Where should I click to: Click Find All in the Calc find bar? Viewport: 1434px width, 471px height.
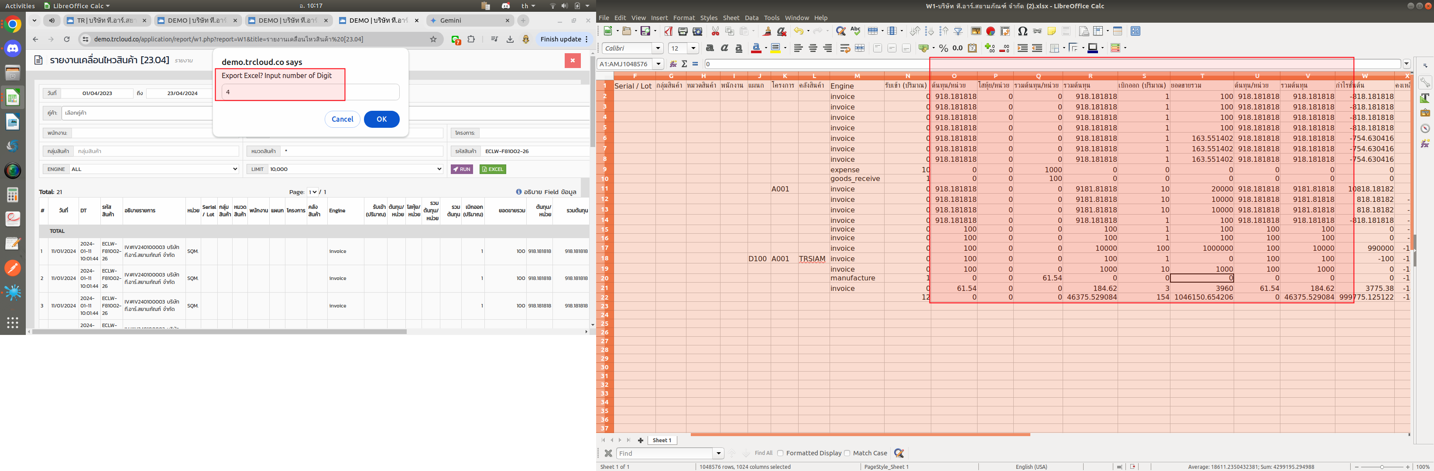(763, 453)
